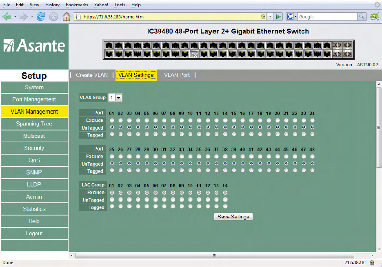Click the vertical scrollbar thumb
This screenshot has height=267, width=382.
[379, 128]
